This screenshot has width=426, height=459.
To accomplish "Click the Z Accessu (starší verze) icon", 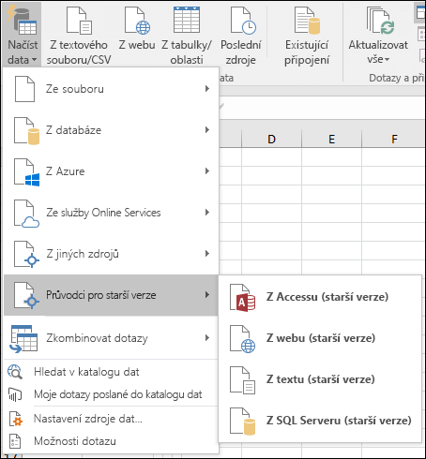I will click(x=243, y=298).
